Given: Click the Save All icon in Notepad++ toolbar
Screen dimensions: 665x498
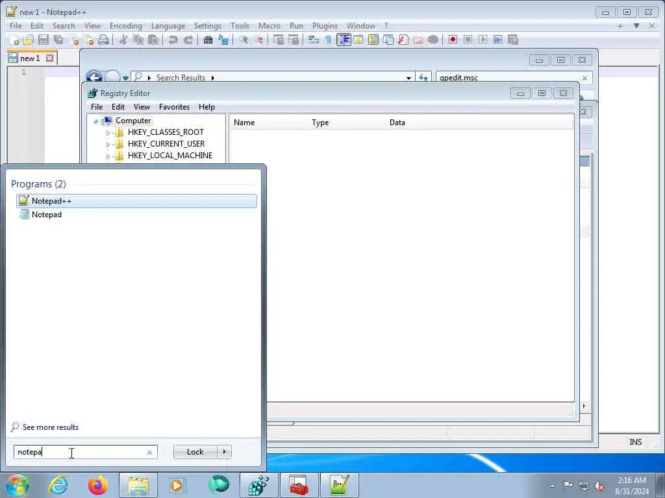Looking at the screenshot, I should (58, 40).
